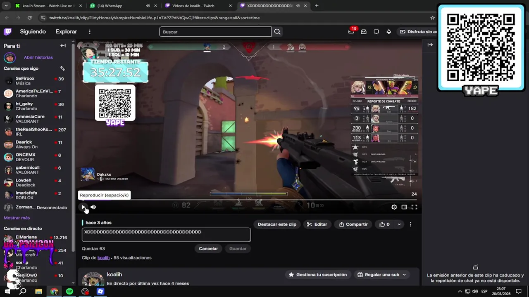Open the Bits crown icon
This screenshot has width=529, height=297.
coord(388,32)
